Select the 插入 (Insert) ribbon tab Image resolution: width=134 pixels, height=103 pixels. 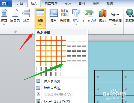click(34, 3)
